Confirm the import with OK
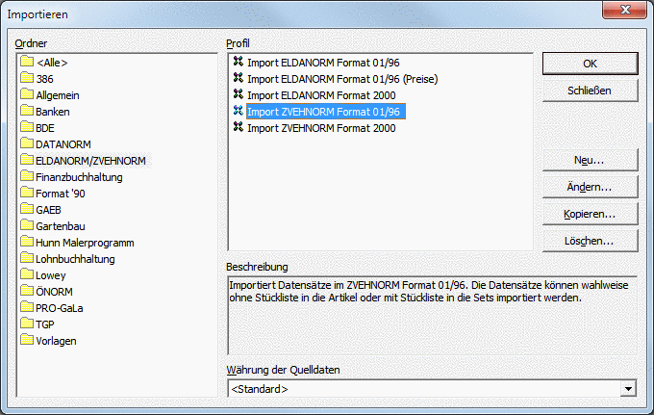This screenshot has height=415, width=654. pos(591,64)
